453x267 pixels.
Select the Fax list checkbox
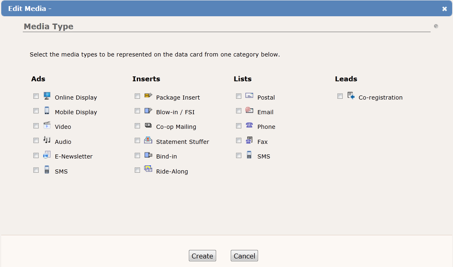tap(239, 141)
